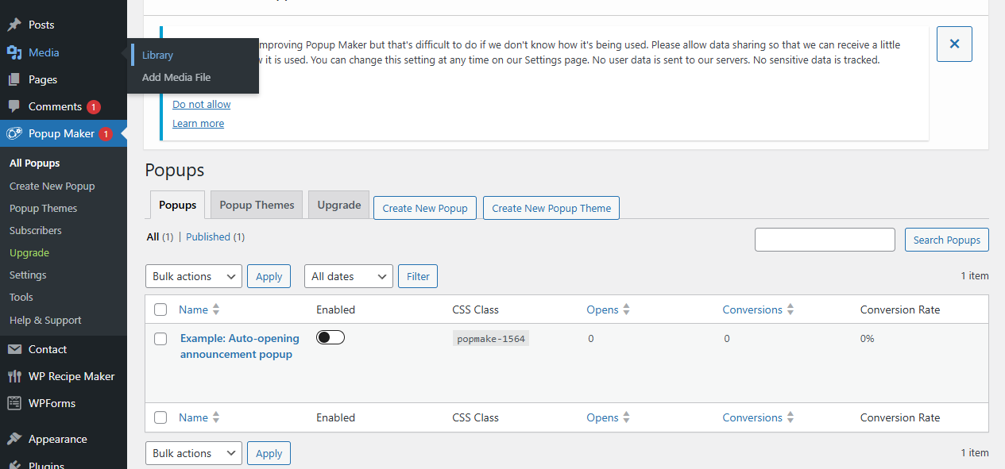Viewport: 1005px width, 469px height.
Task: Click the Contact envelope icon
Action: (x=14, y=349)
